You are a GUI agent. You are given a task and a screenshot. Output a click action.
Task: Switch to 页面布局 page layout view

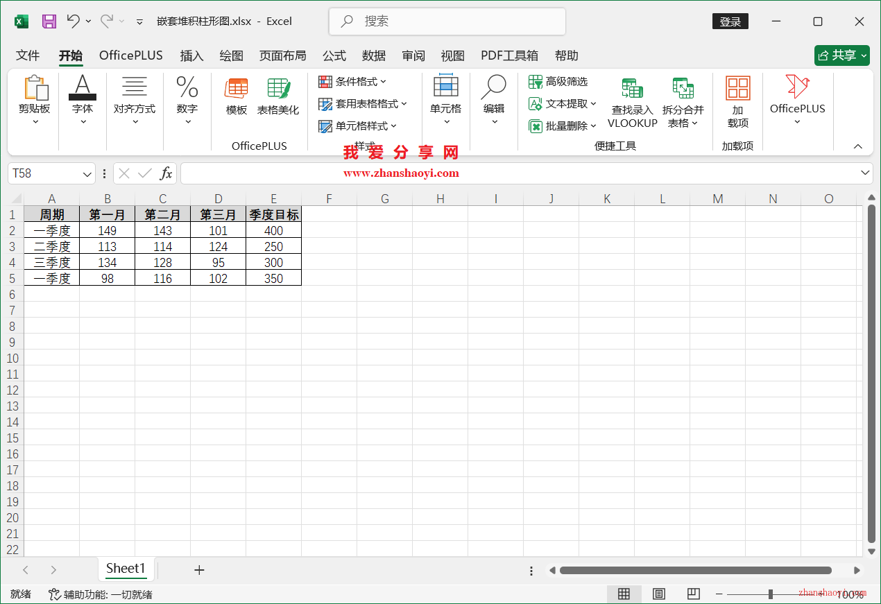tap(658, 594)
